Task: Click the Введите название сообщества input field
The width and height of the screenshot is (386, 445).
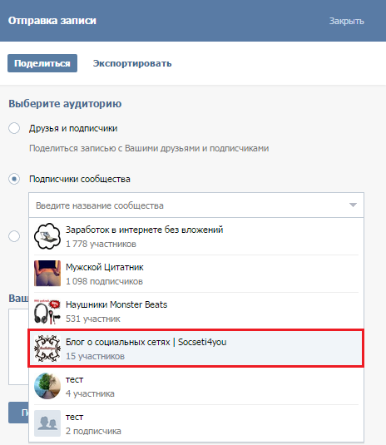Action: click(x=196, y=205)
